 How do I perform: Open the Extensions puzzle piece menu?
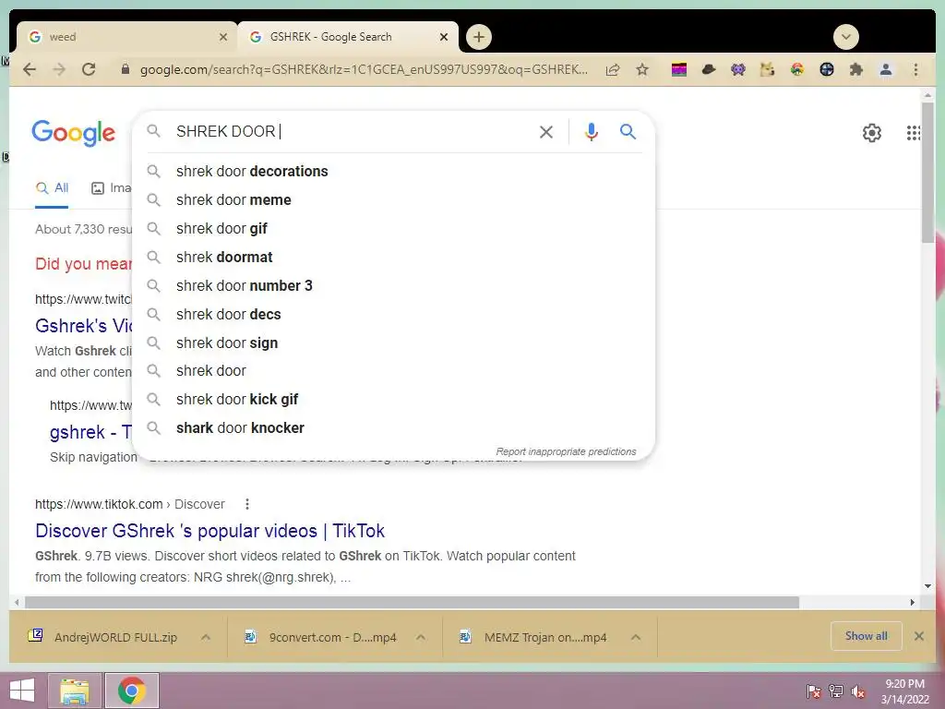point(855,69)
